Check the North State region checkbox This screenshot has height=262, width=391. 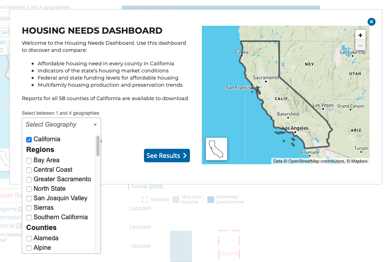click(x=29, y=189)
